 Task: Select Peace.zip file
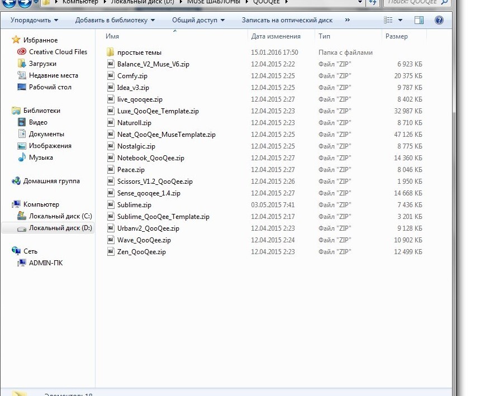click(131, 170)
